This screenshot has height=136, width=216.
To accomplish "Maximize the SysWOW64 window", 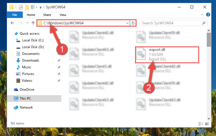I will click(192, 7).
